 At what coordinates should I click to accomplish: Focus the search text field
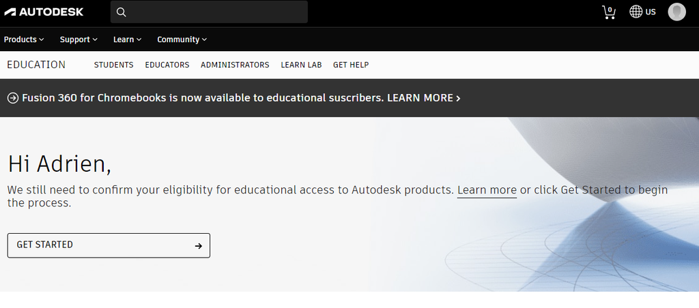[217, 12]
